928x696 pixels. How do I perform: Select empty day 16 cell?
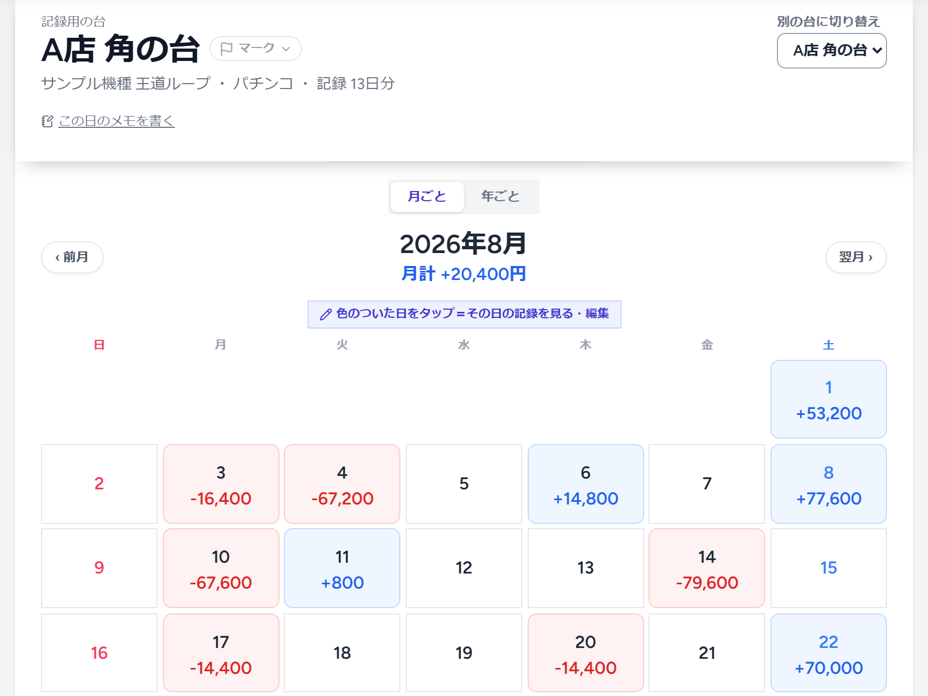click(99, 653)
